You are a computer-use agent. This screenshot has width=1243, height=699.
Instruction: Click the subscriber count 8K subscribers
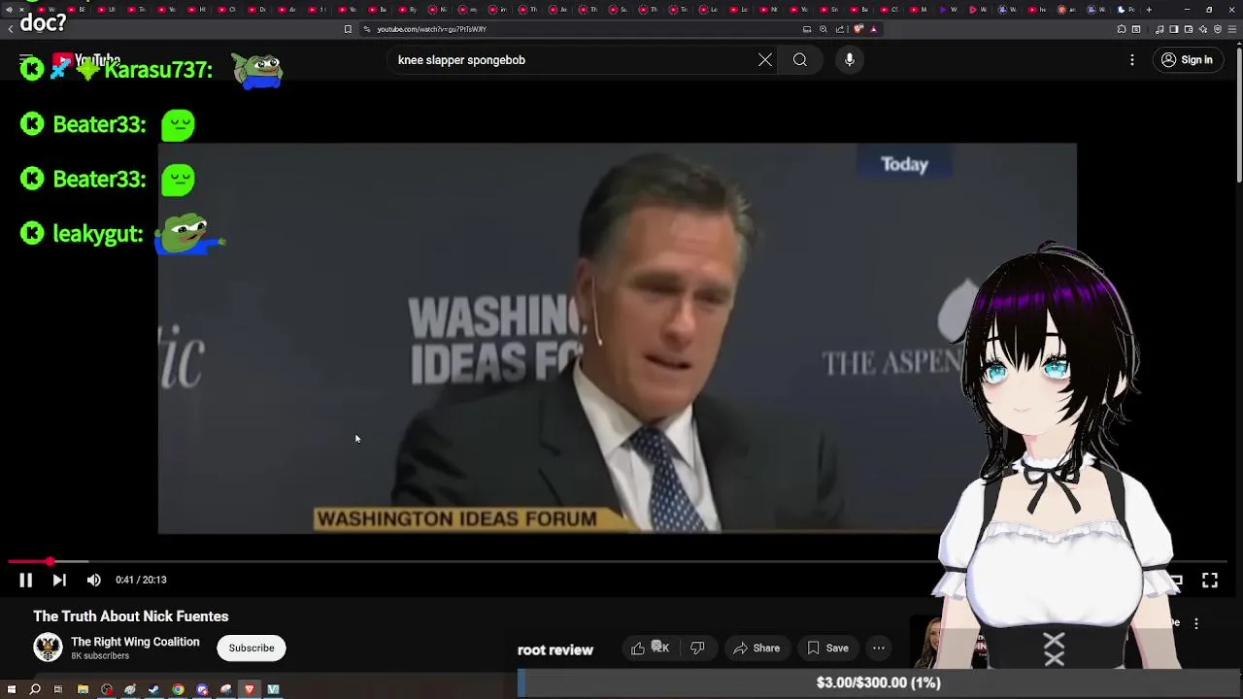100,656
